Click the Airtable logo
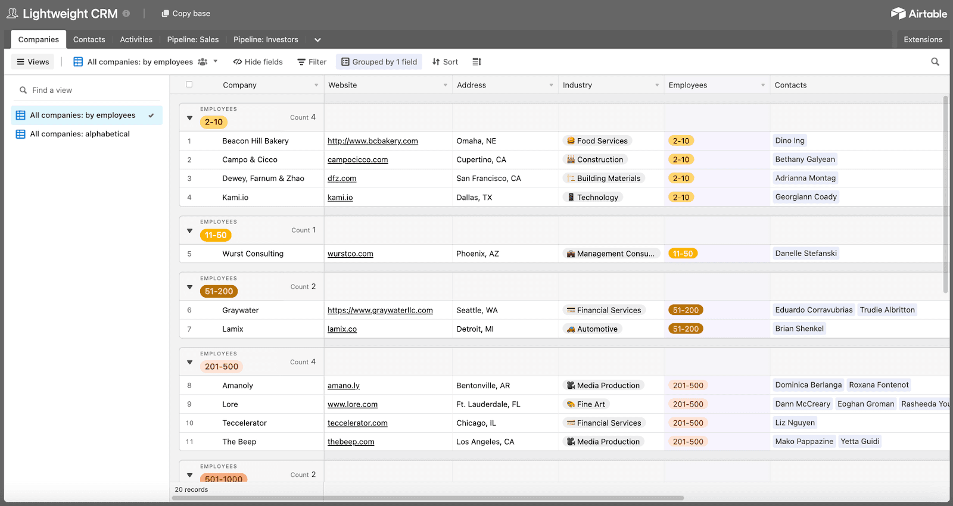The image size is (953, 506). click(x=918, y=14)
